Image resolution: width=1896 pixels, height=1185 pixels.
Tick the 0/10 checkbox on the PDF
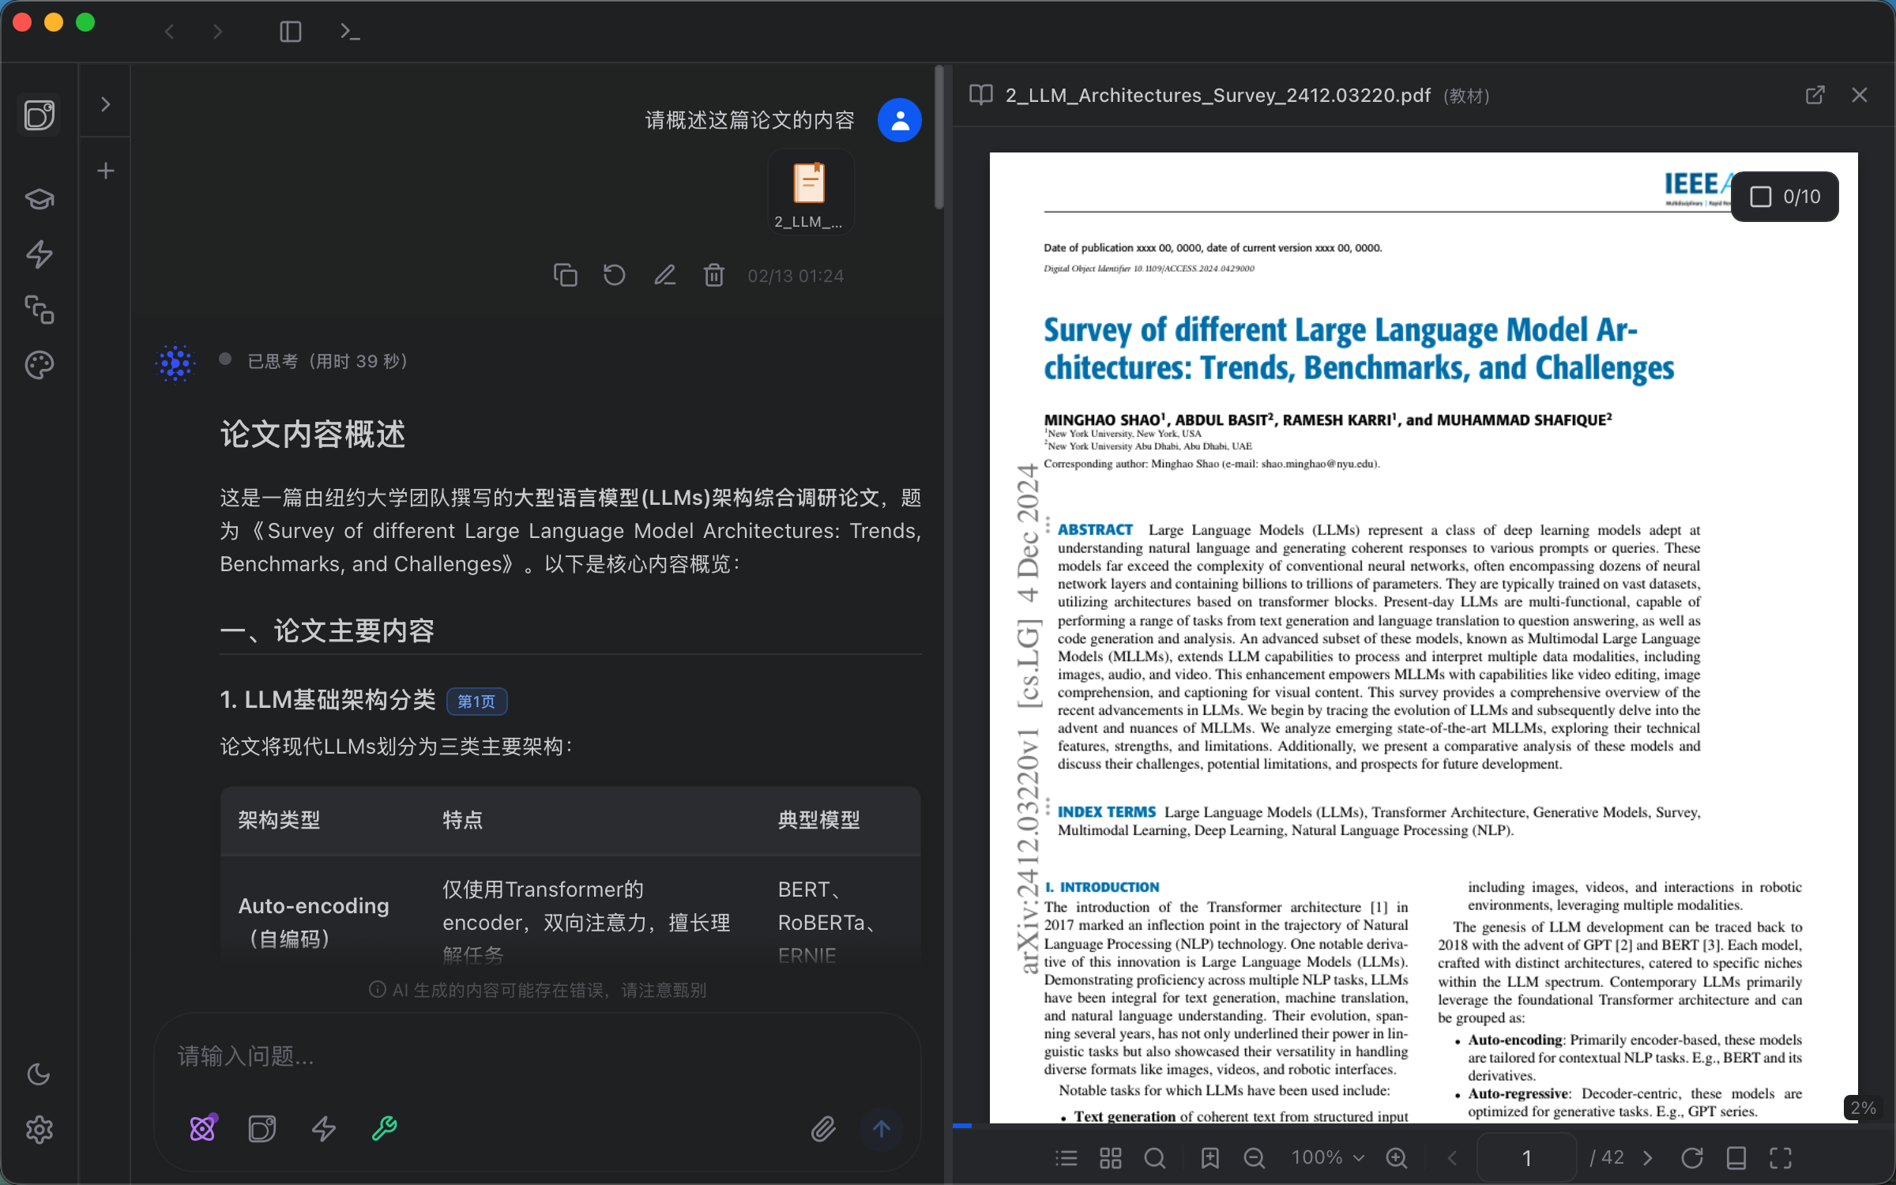(1762, 196)
